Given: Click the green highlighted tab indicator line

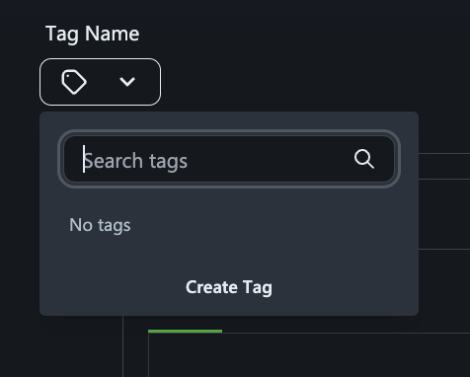Looking at the screenshot, I should [x=185, y=331].
